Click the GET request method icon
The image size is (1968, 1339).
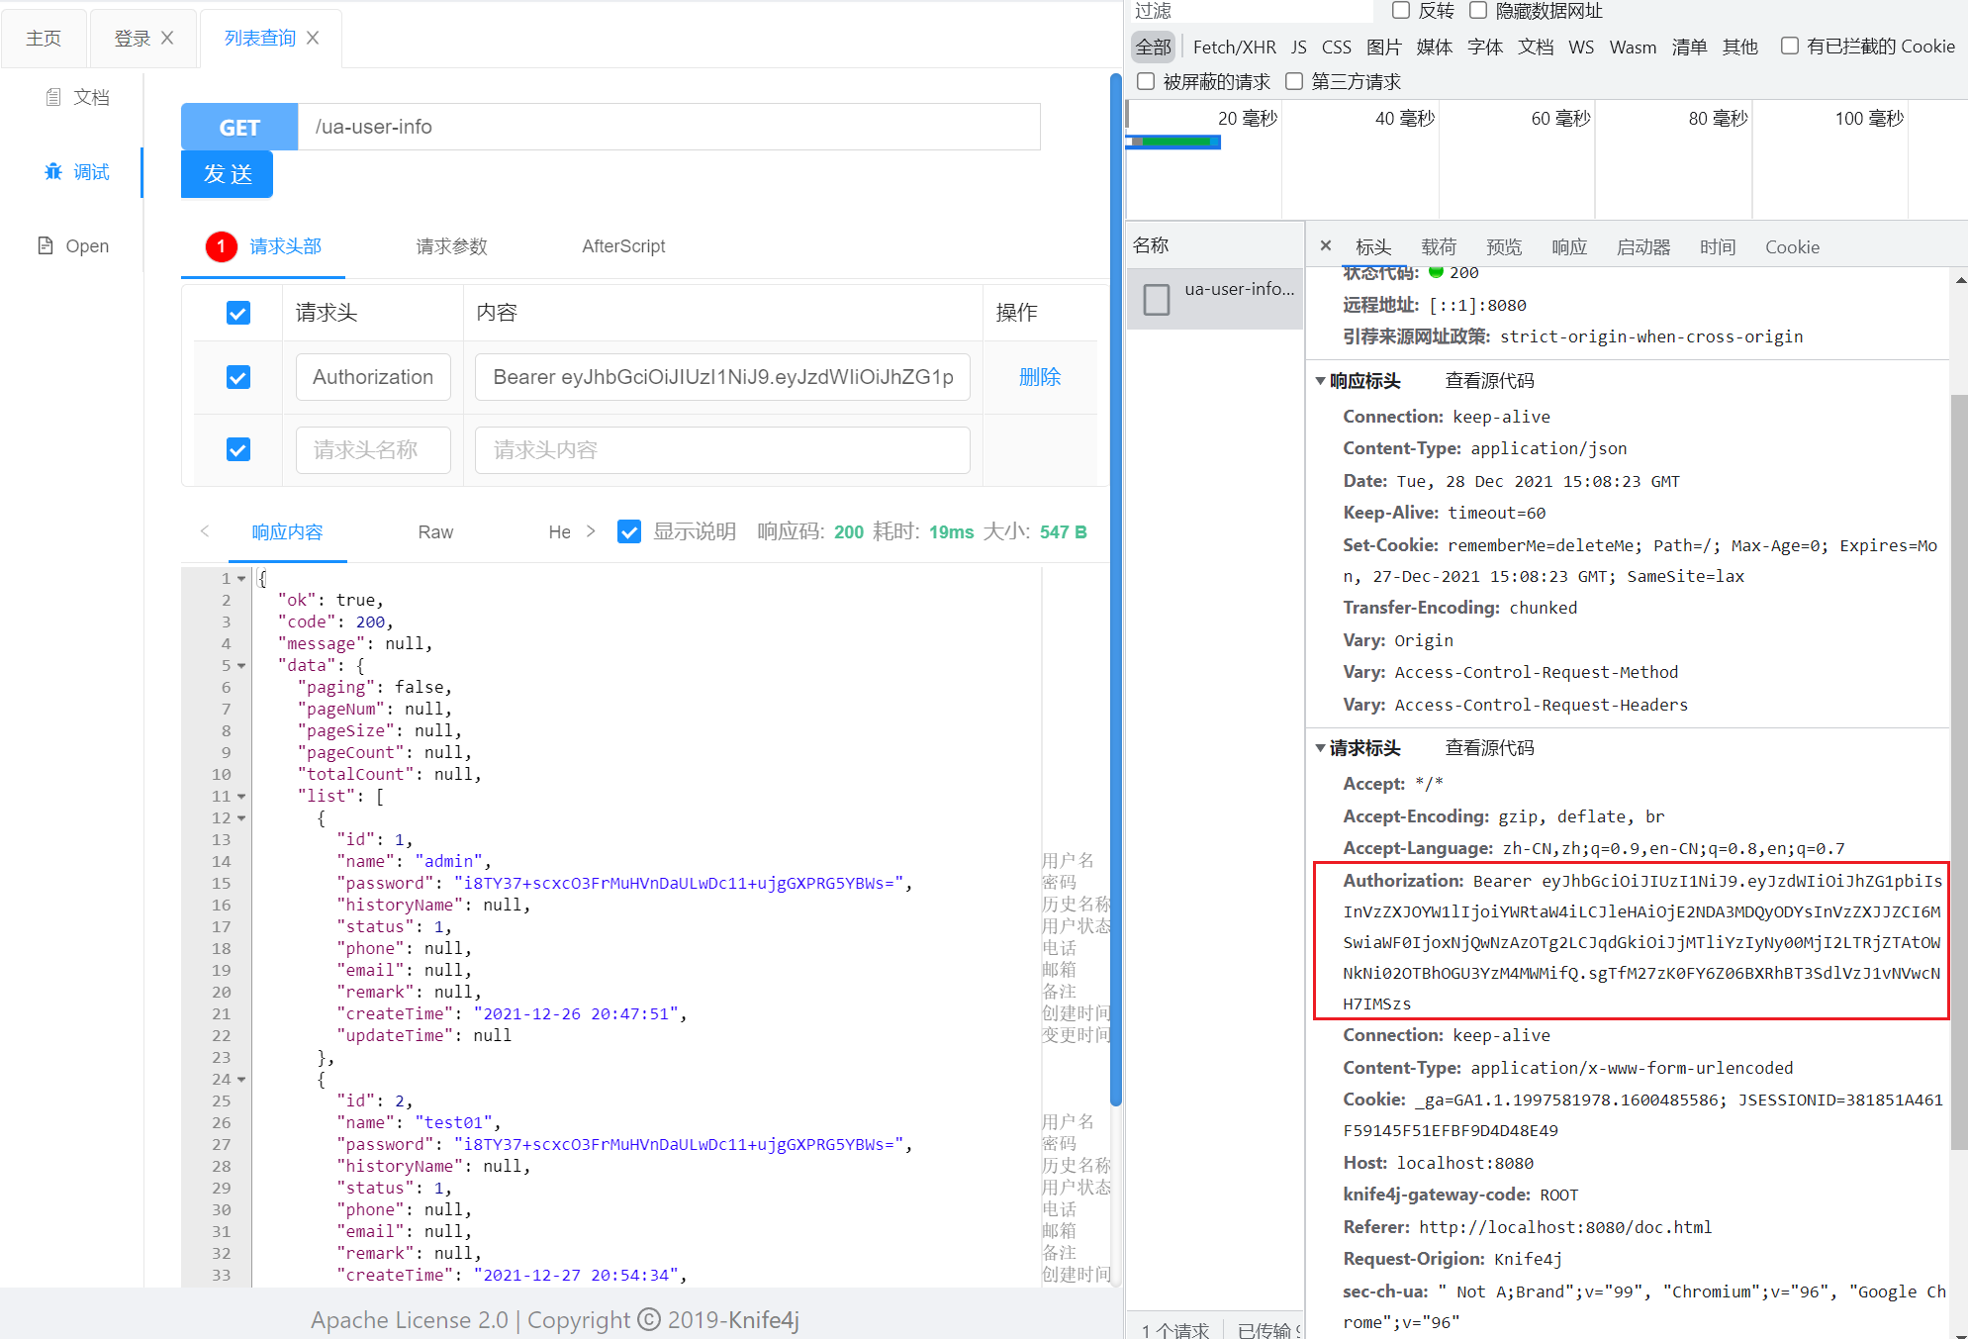239,126
